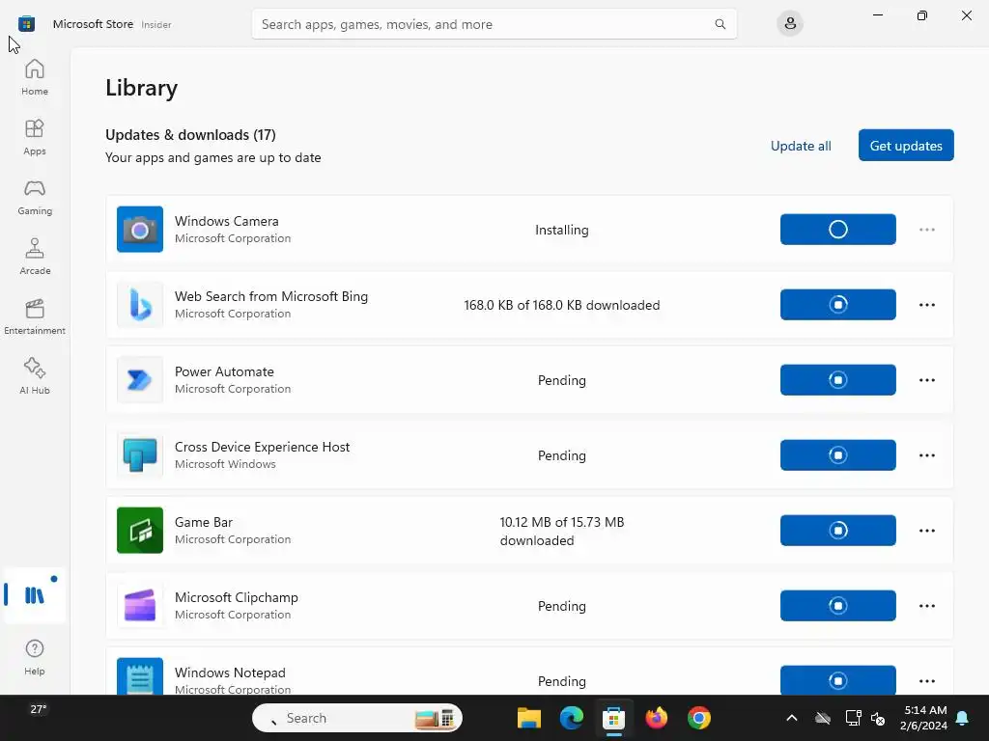Click the Windows Camera app icon

click(140, 230)
